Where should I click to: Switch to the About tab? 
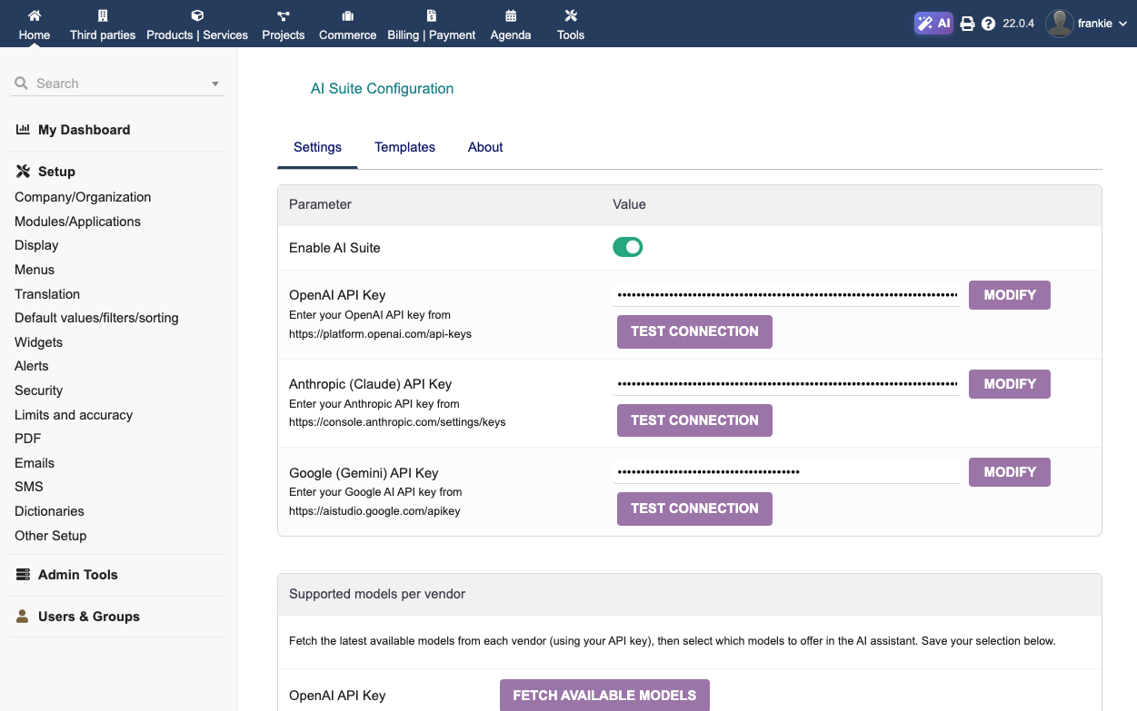[x=485, y=147]
